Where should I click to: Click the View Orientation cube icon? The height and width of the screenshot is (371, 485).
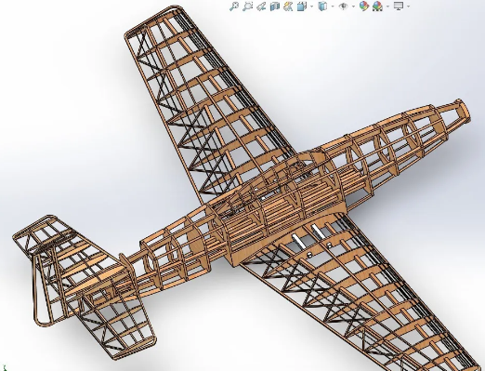(302, 7)
